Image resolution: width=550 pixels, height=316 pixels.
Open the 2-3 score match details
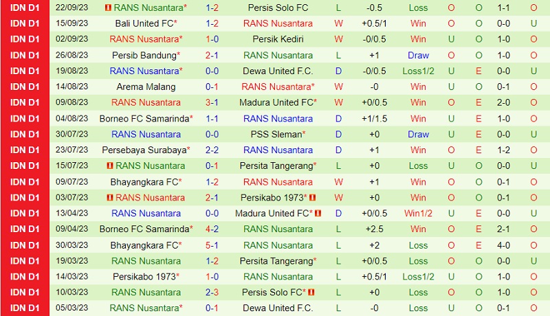pyautogui.click(x=212, y=292)
